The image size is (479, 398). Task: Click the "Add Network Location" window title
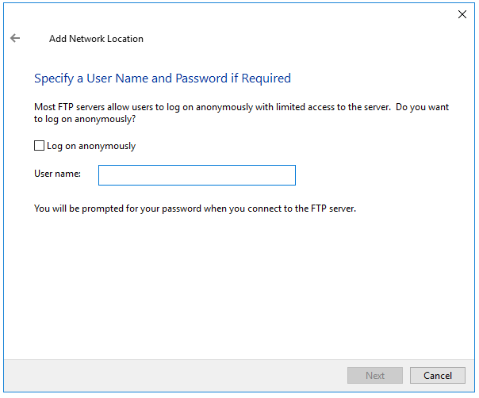coord(96,38)
